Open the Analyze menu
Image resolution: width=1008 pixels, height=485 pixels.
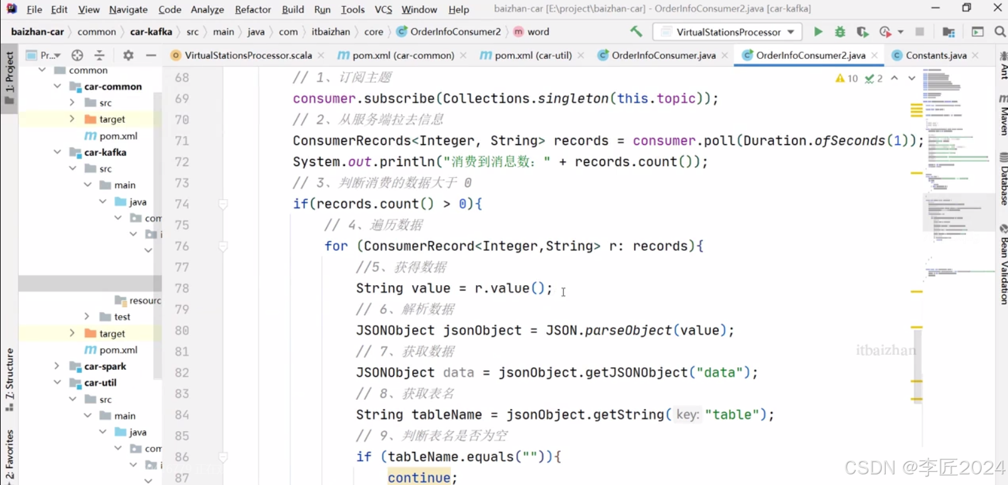click(208, 9)
